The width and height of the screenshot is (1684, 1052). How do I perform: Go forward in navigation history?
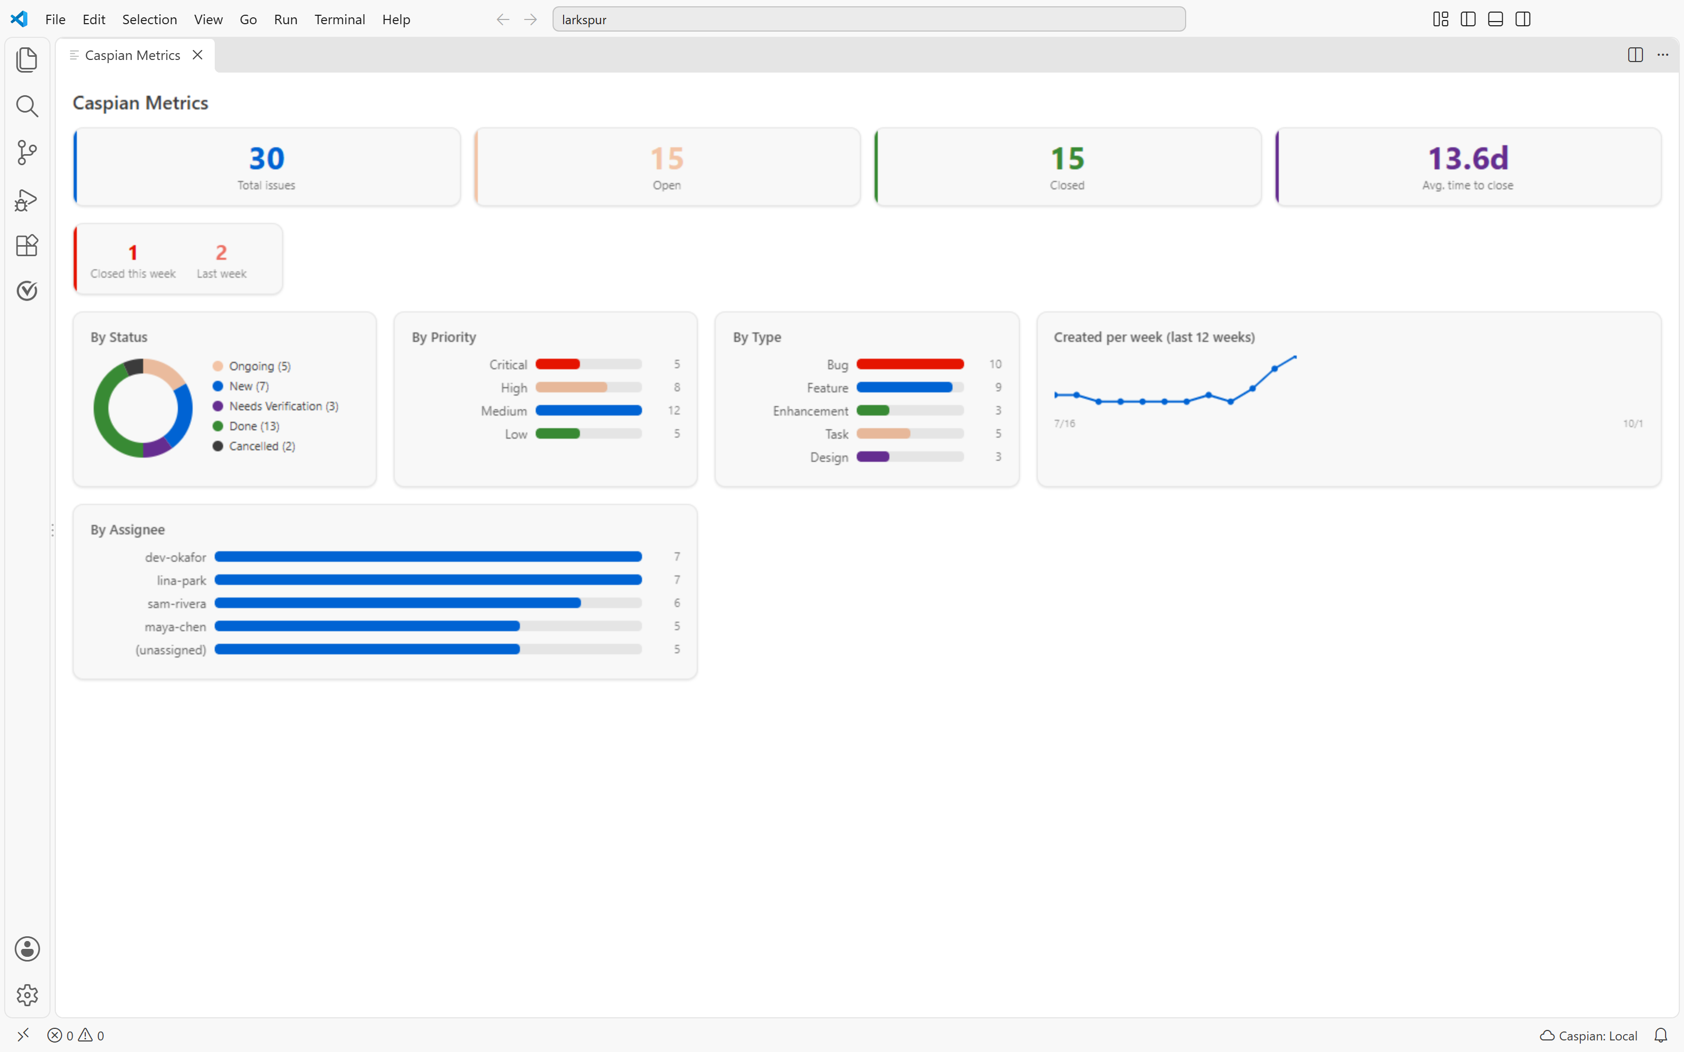coord(530,19)
